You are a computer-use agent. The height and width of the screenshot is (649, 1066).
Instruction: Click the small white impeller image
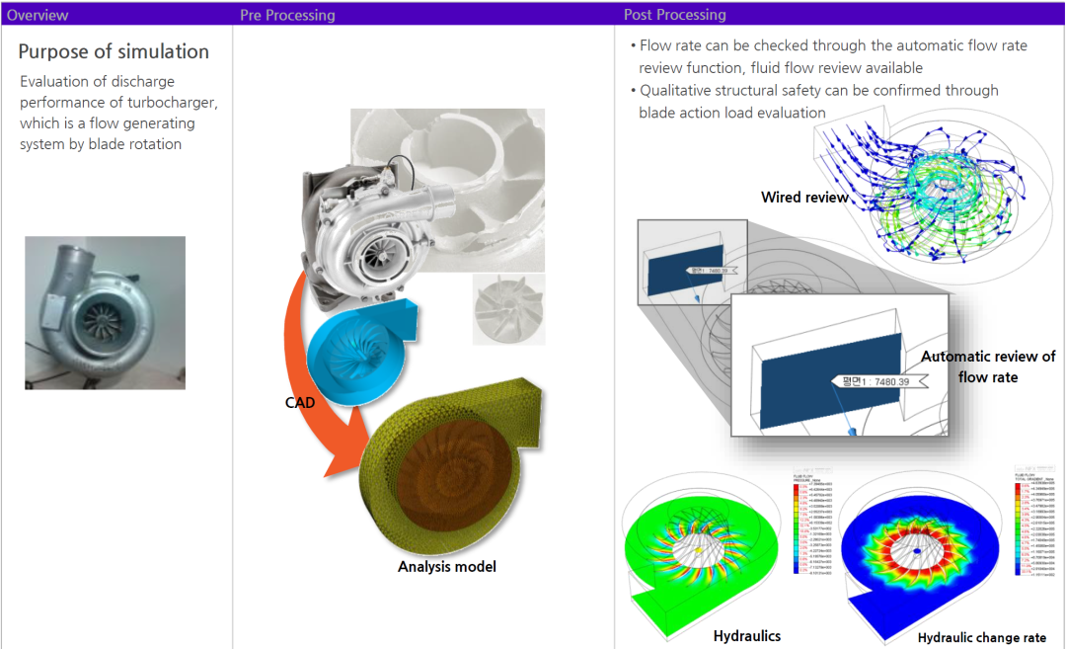[x=507, y=308]
